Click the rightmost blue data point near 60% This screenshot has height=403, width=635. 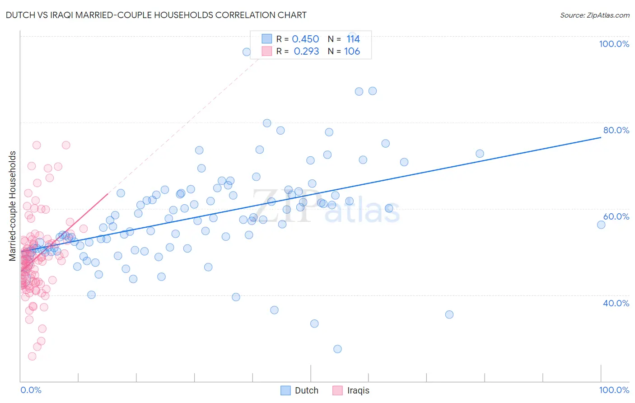601,225
